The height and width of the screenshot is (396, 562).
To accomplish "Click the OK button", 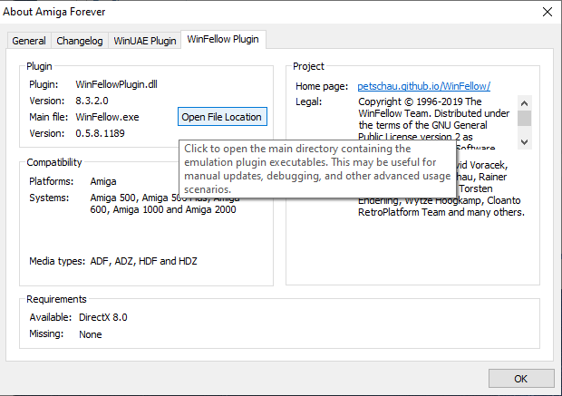I will [521, 379].
